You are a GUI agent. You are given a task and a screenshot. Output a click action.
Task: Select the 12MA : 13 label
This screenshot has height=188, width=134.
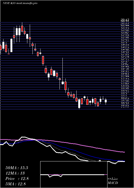pos(15,173)
